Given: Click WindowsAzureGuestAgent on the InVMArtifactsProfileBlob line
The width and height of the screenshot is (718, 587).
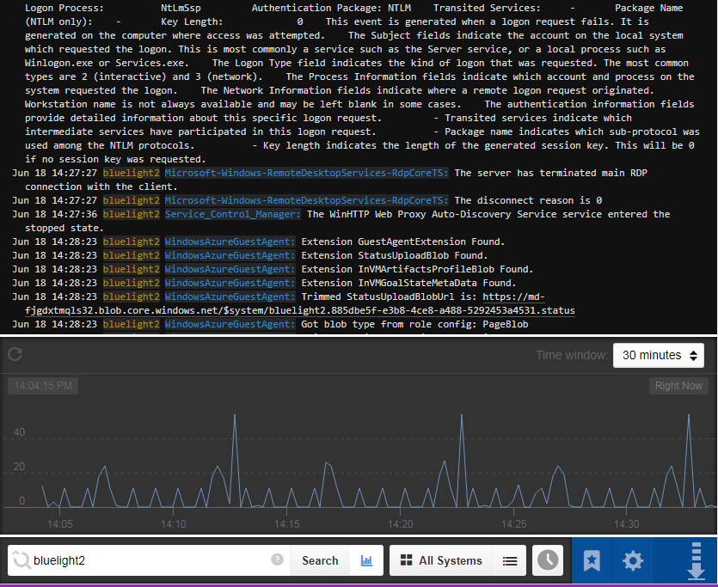Looking at the screenshot, I should tap(230, 269).
